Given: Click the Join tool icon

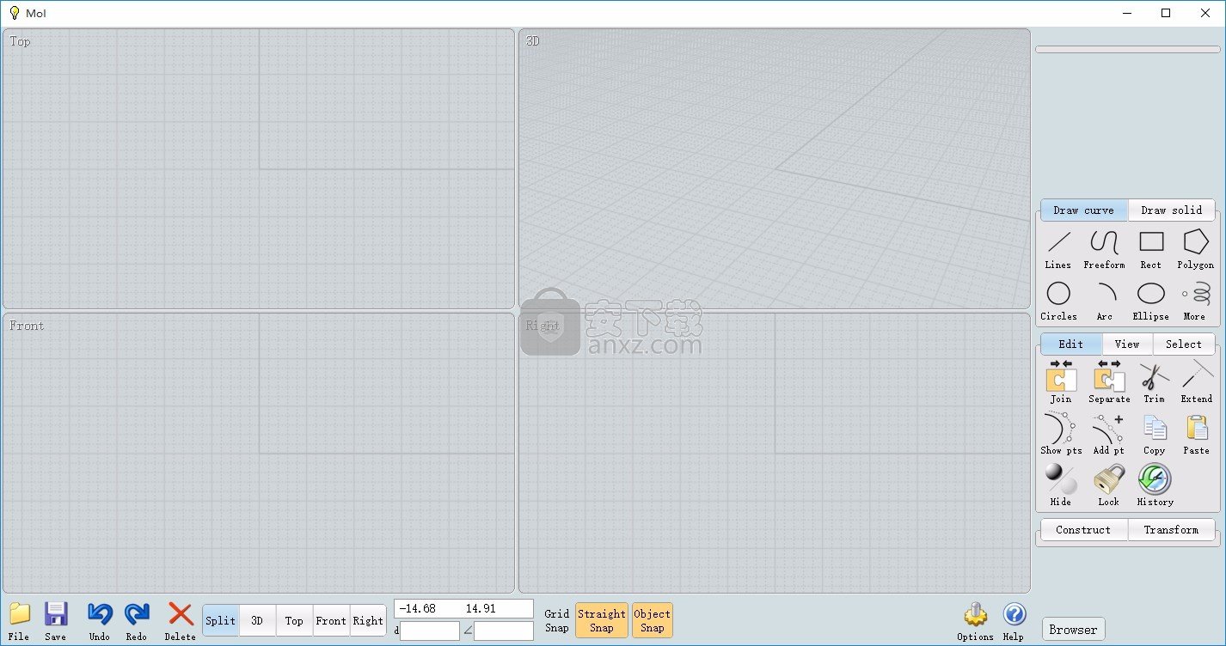Looking at the screenshot, I should (1061, 376).
